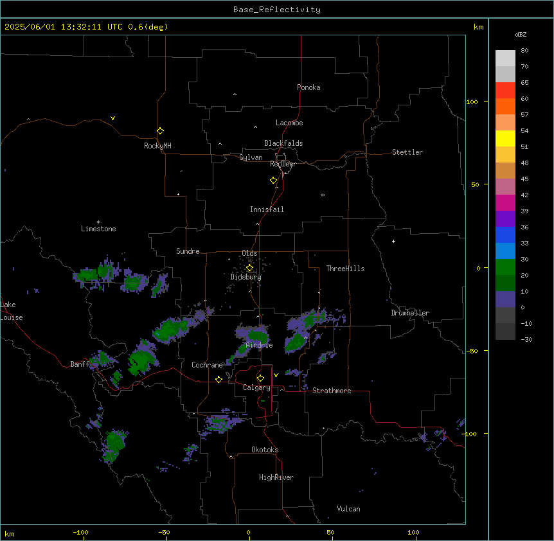Click the Blackfalds label

(283, 143)
